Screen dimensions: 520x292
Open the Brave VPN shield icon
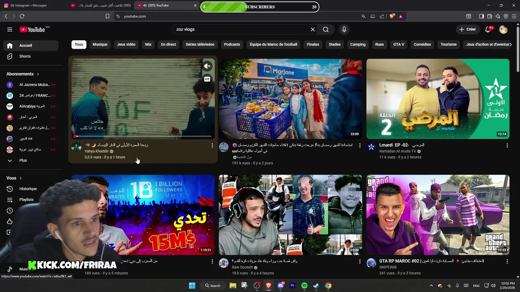pyautogui.click(x=506, y=16)
